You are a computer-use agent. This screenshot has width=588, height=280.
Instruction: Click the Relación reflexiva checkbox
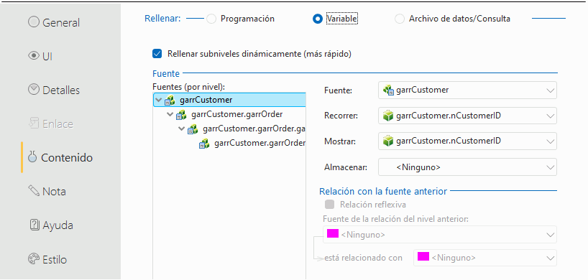330,205
